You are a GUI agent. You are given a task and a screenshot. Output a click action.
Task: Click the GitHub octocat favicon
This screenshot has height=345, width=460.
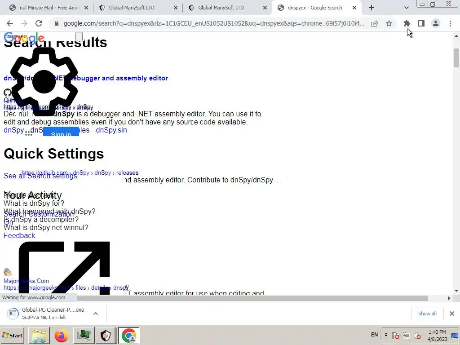pyautogui.click(x=7, y=93)
